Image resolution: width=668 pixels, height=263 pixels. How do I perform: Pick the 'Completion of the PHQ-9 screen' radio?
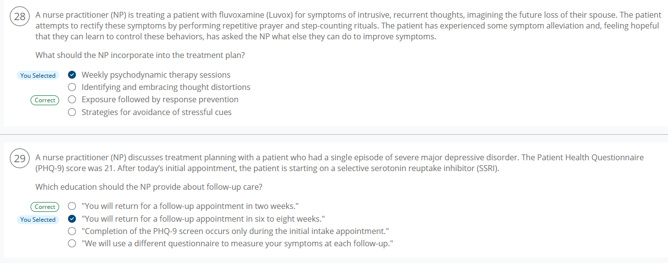point(72,232)
